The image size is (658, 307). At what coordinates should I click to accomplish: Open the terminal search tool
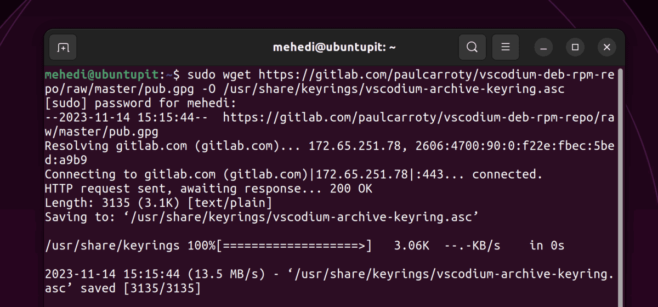click(x=472, y=47)
